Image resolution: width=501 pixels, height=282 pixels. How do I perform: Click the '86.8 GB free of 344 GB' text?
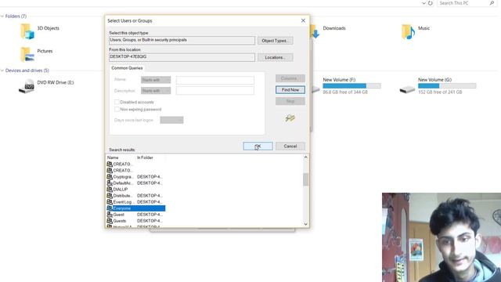(345, 92)
